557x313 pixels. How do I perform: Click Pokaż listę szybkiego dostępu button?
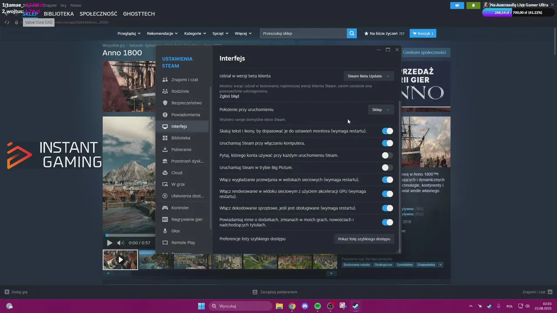(364, 239)
